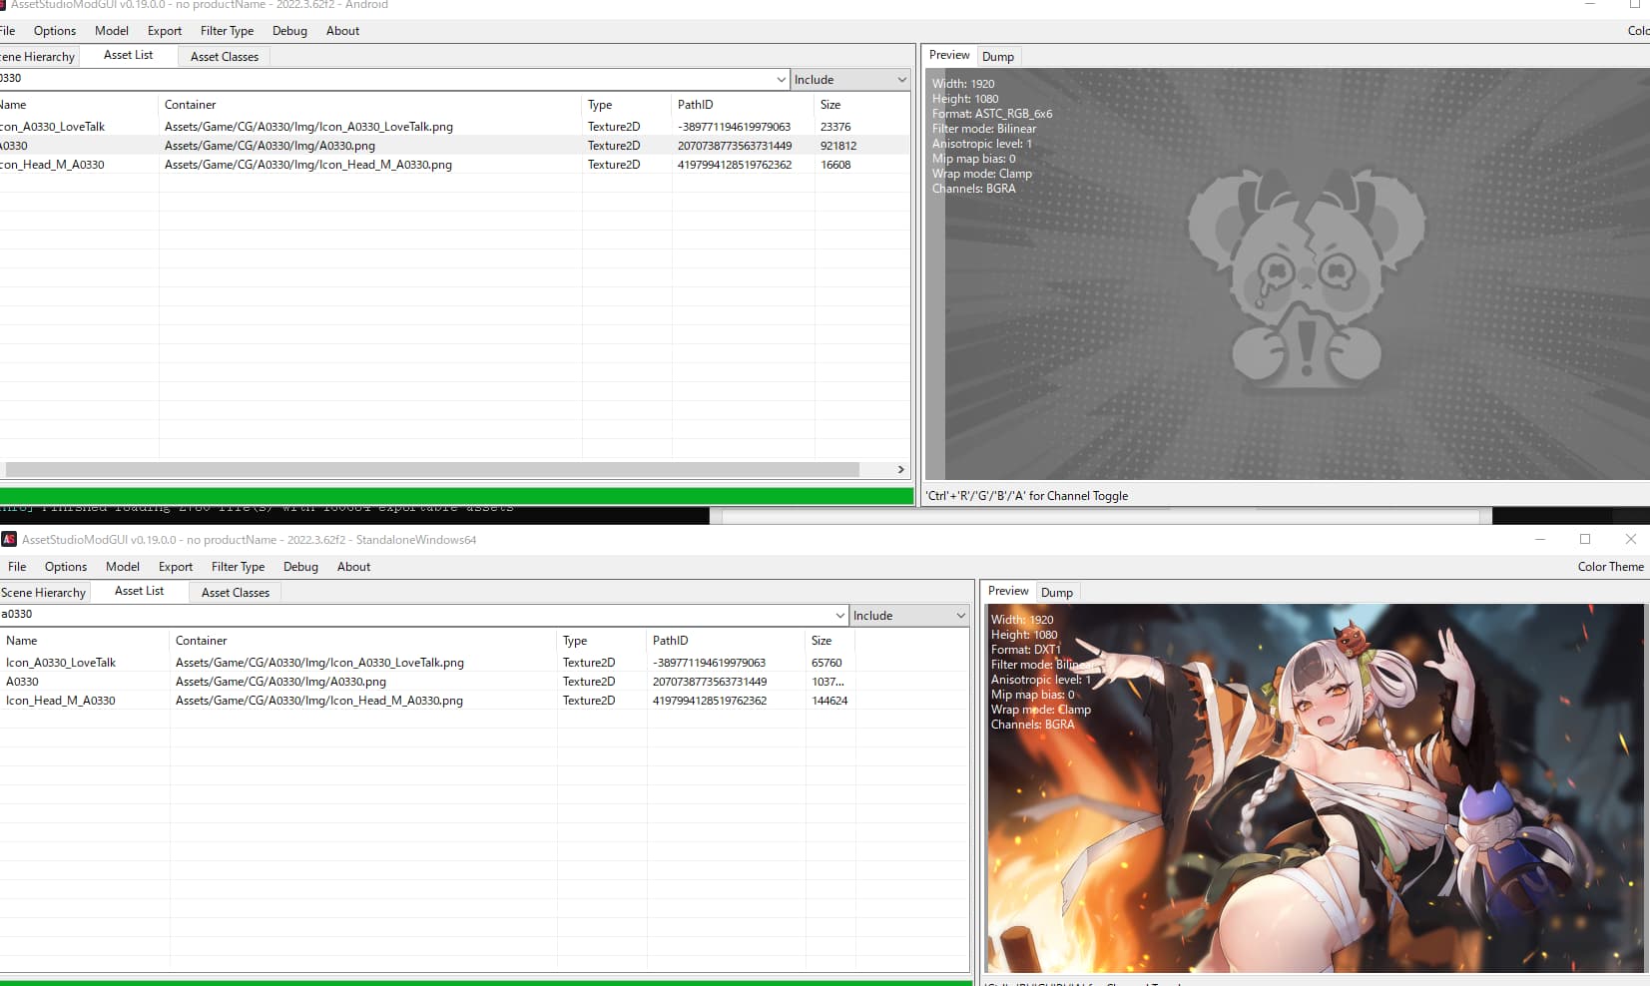The width and height of the screenshot is (1650, 986).
Task: Click the a0330 search field in StandaloneWindows64 window
Action: (x=399, y=615)
